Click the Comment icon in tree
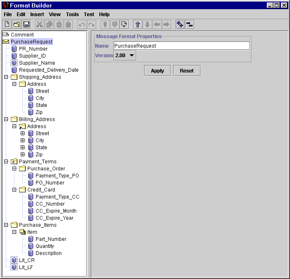Viewport: 290px width, 279px height. click(x=6, y=34)
